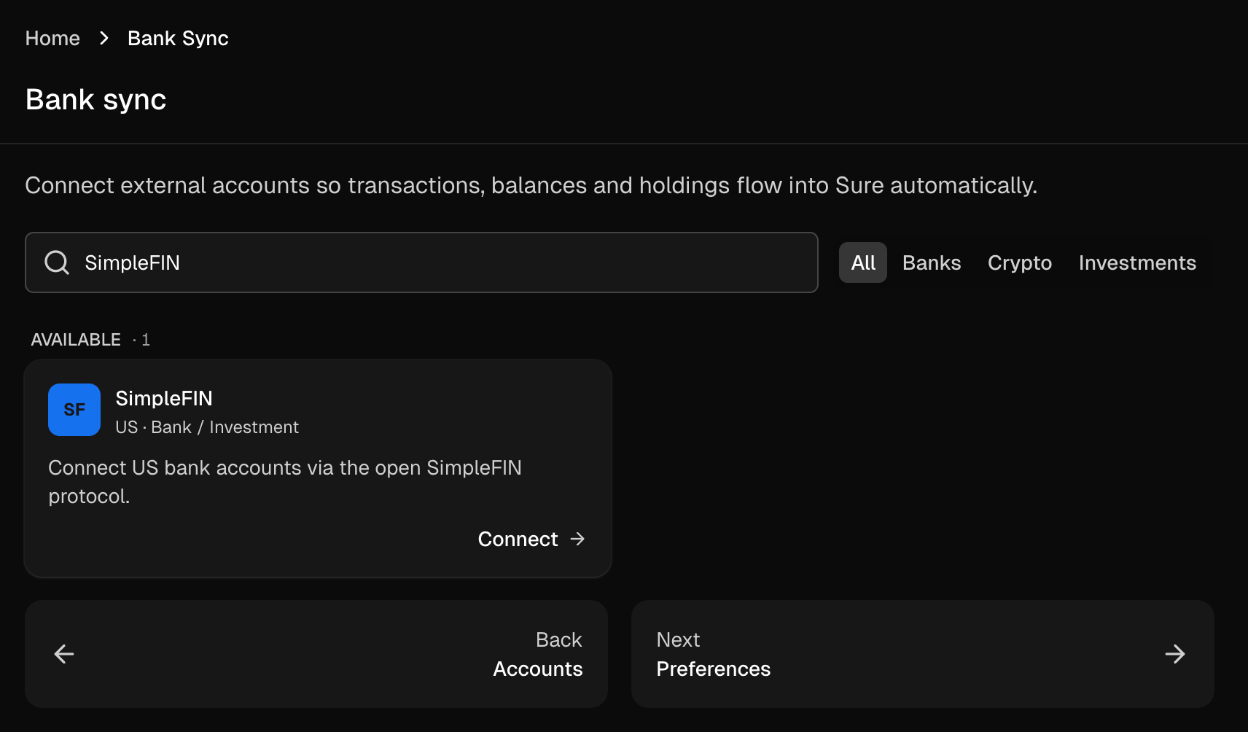Click the breadcrumb chevron separator
The width and height of the screenshot is (1248, 732).
(x=104, y=38)
